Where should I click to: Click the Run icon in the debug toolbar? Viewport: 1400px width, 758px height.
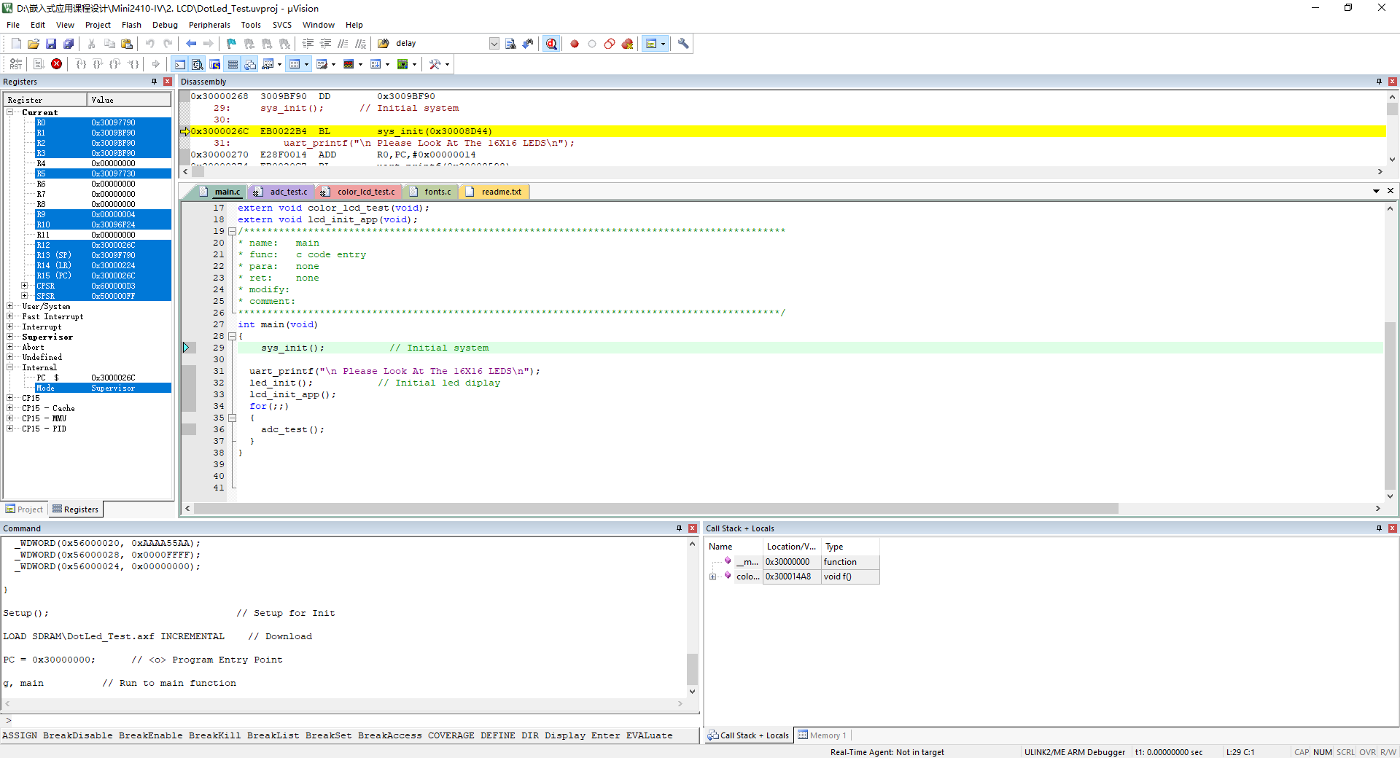pyautogui.click(x=39, y=64)
